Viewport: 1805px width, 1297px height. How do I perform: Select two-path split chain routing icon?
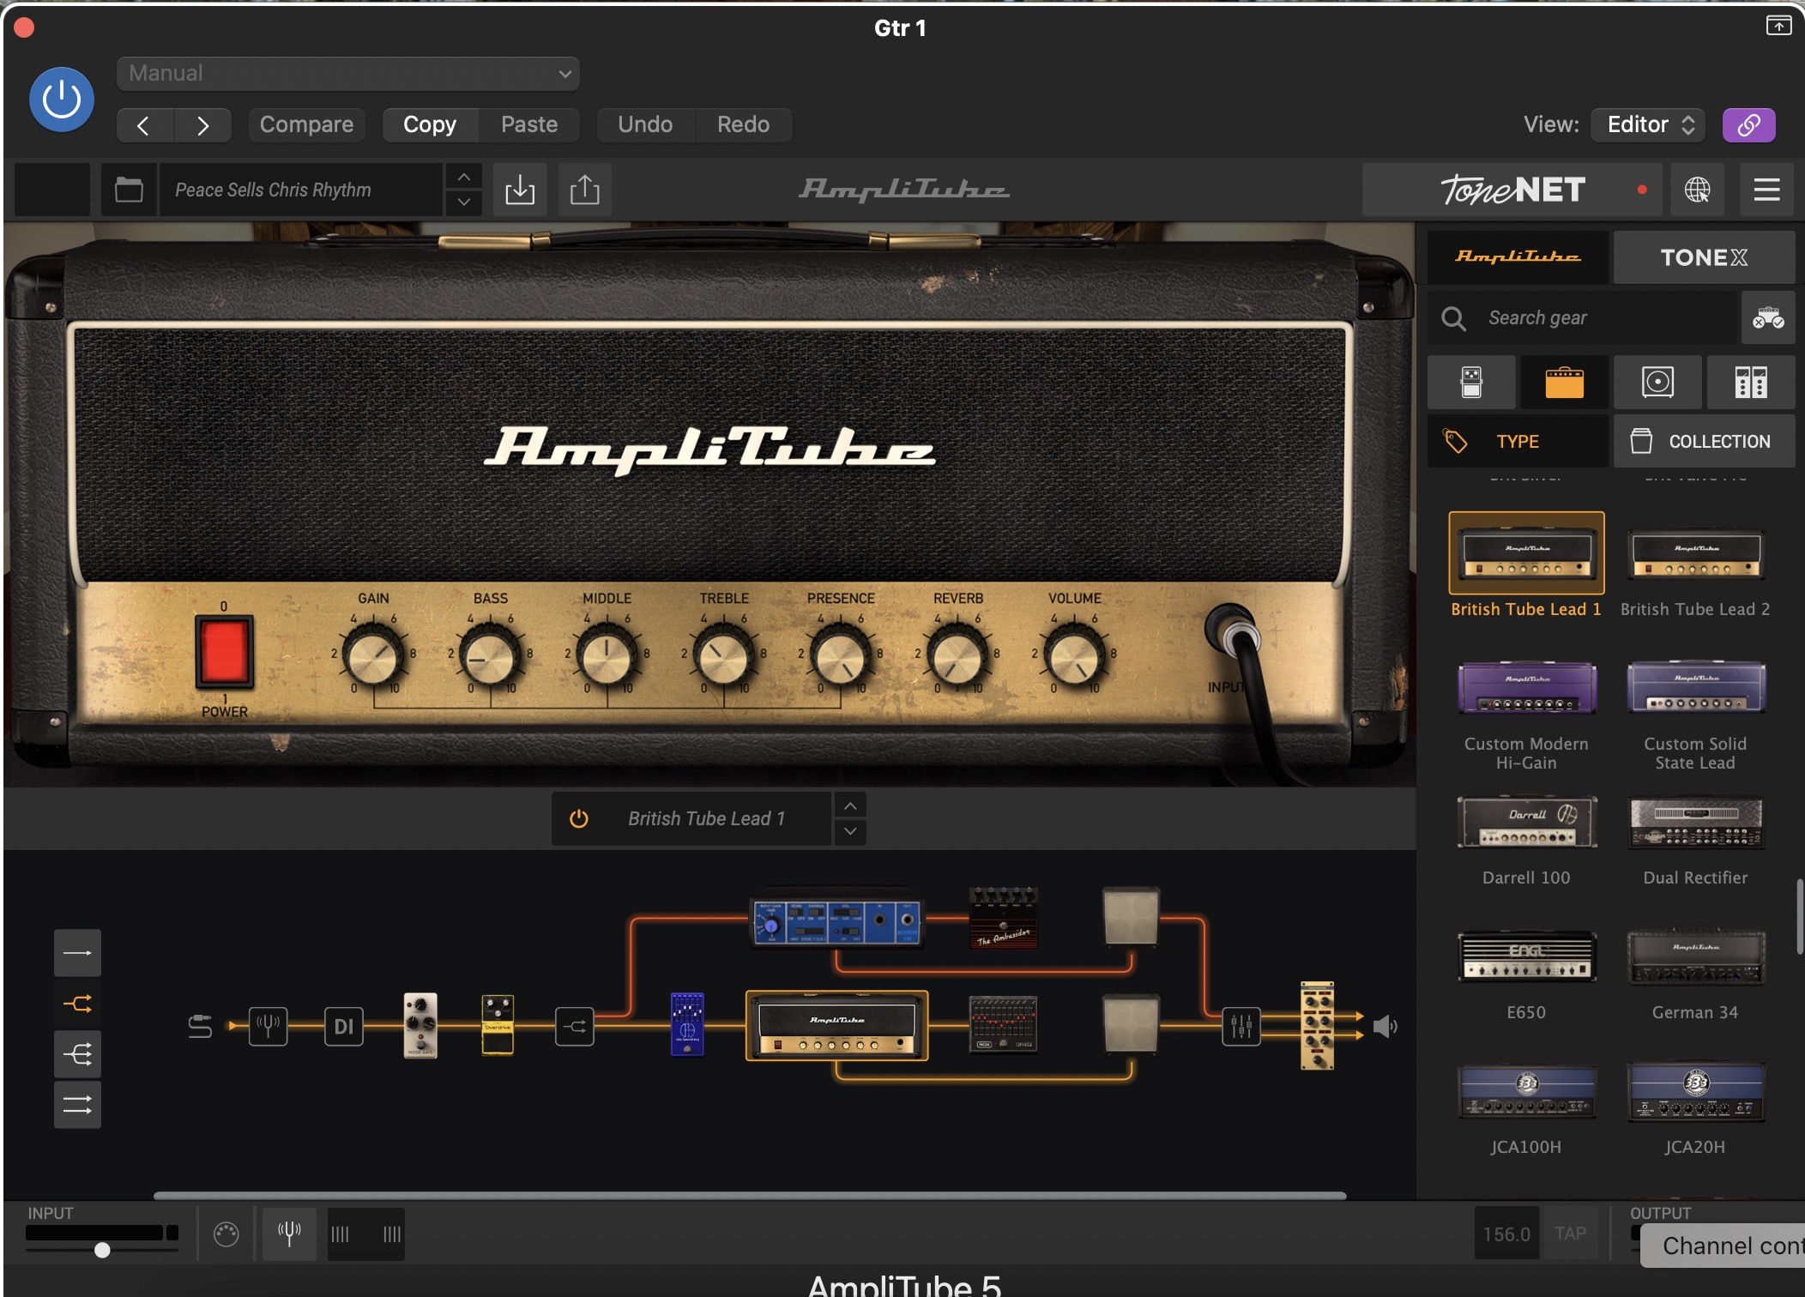pyautogui.click(x=77, y=1004)
